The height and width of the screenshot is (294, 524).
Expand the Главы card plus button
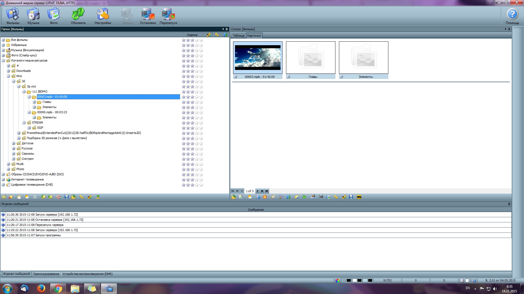tap(288, 77)
